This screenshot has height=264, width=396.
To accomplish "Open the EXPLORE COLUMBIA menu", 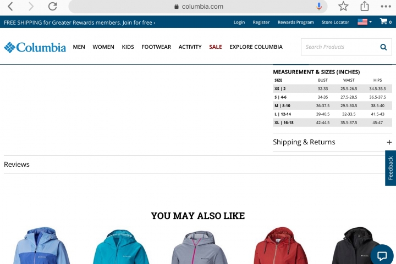I will click(x=256, y=47).
